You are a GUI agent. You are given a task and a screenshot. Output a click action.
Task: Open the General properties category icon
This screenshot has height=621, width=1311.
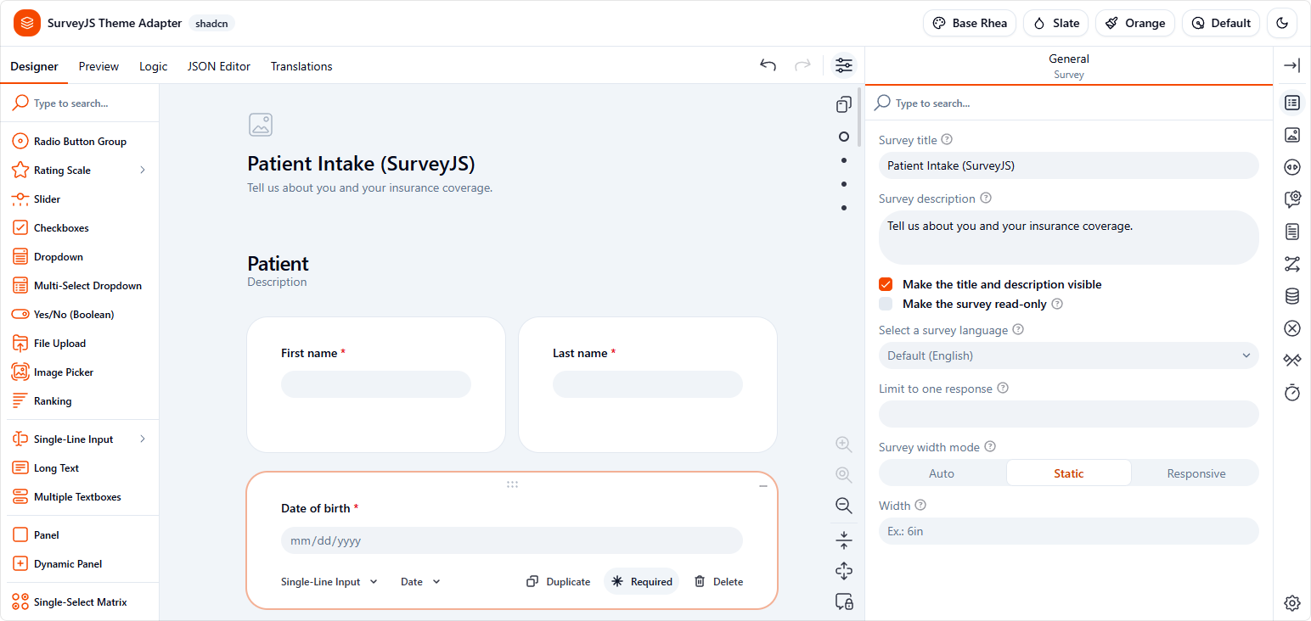(1292, 103)
